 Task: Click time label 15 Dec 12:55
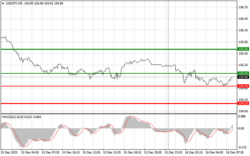coord(91,152)
